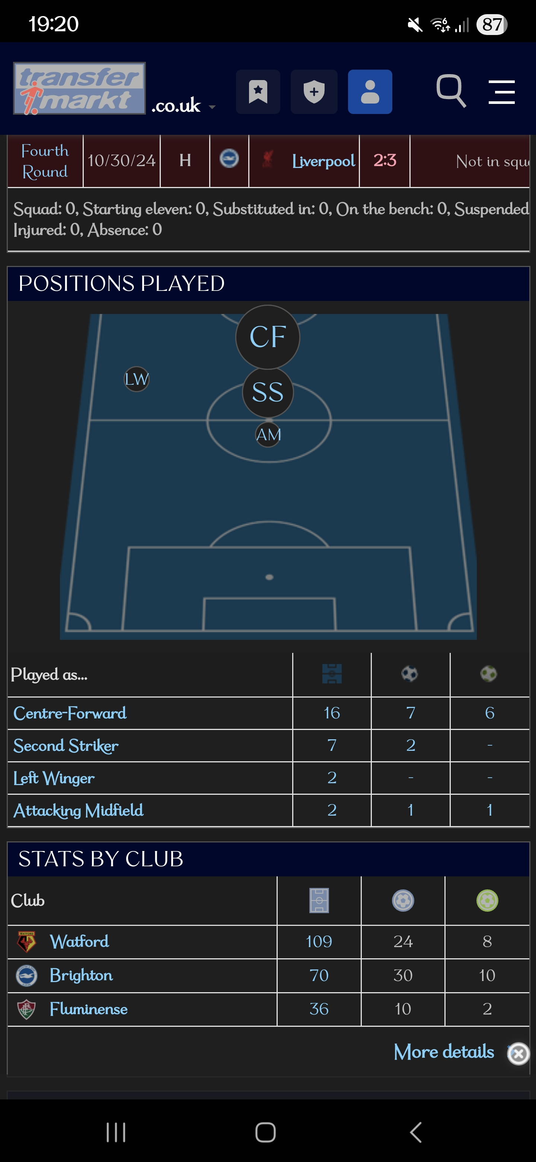Open the Second Striker link
Viewport: 536px width, 1162px height.
click(66, 746)
